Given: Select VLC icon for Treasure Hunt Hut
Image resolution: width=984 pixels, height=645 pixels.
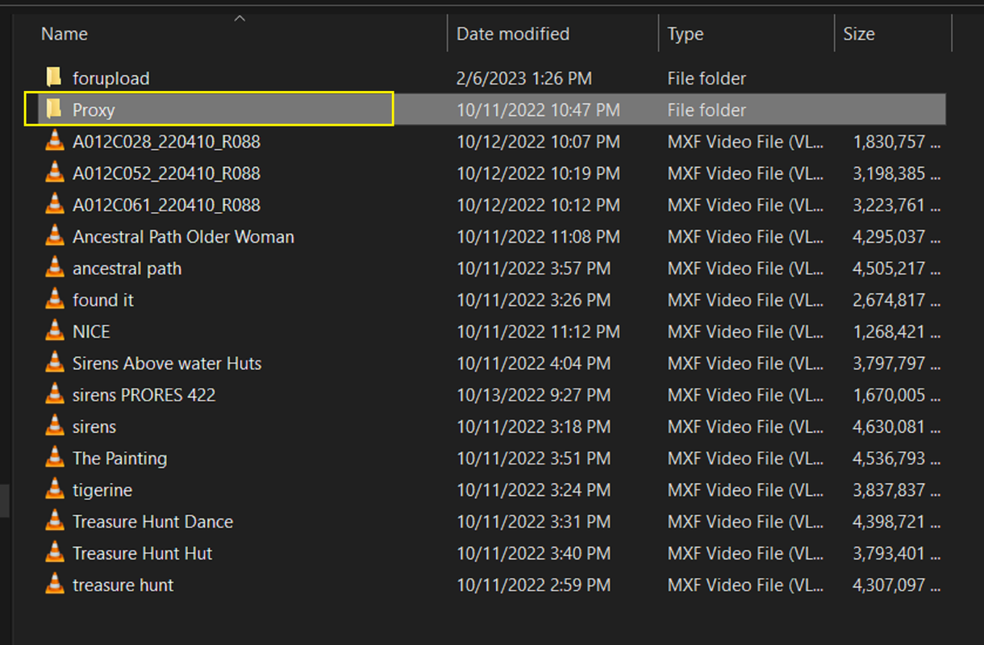Looking at the screenshot, I should pyautogui.click(x=54, y=552).
